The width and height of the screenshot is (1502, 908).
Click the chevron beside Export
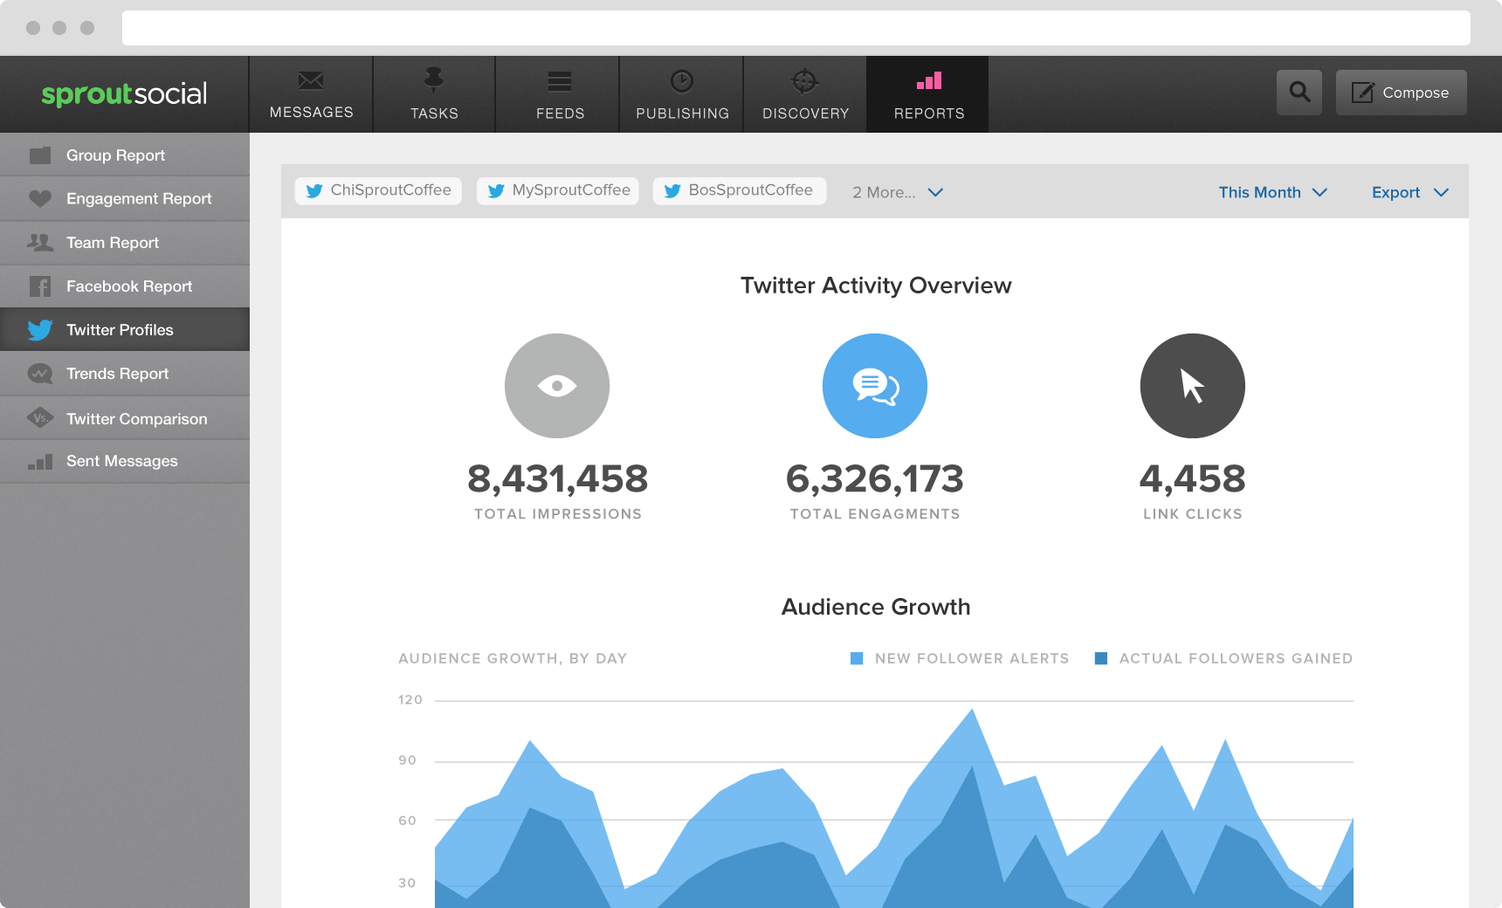pos(1441,192)
